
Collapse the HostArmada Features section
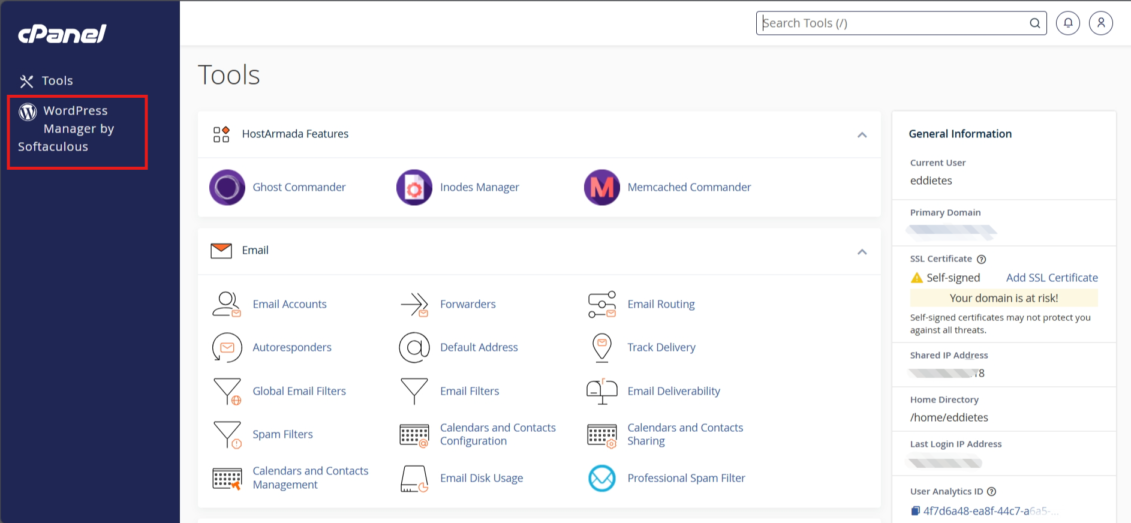click(862, 134)
